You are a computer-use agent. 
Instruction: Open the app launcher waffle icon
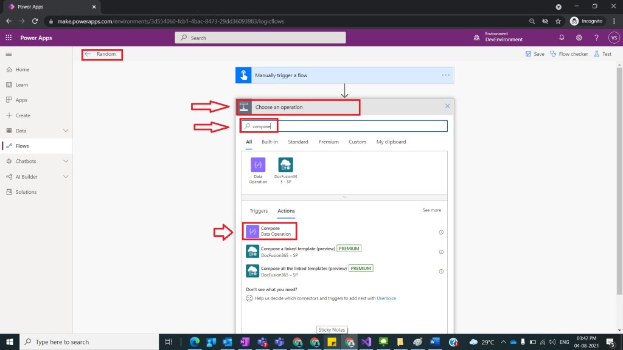point(9,38)
